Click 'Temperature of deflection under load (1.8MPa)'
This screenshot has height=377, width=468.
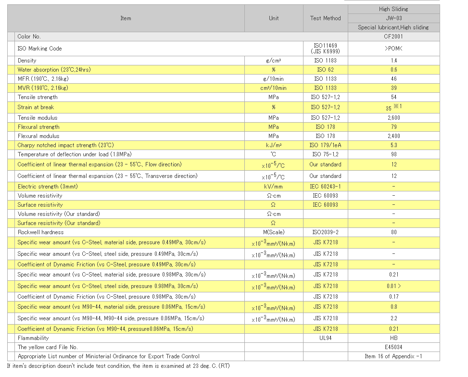point(75,154)
